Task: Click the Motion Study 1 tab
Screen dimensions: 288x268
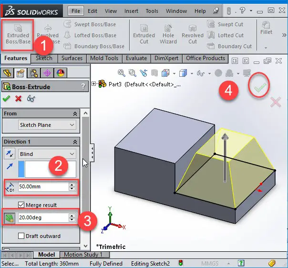Action: coord(83,255)
